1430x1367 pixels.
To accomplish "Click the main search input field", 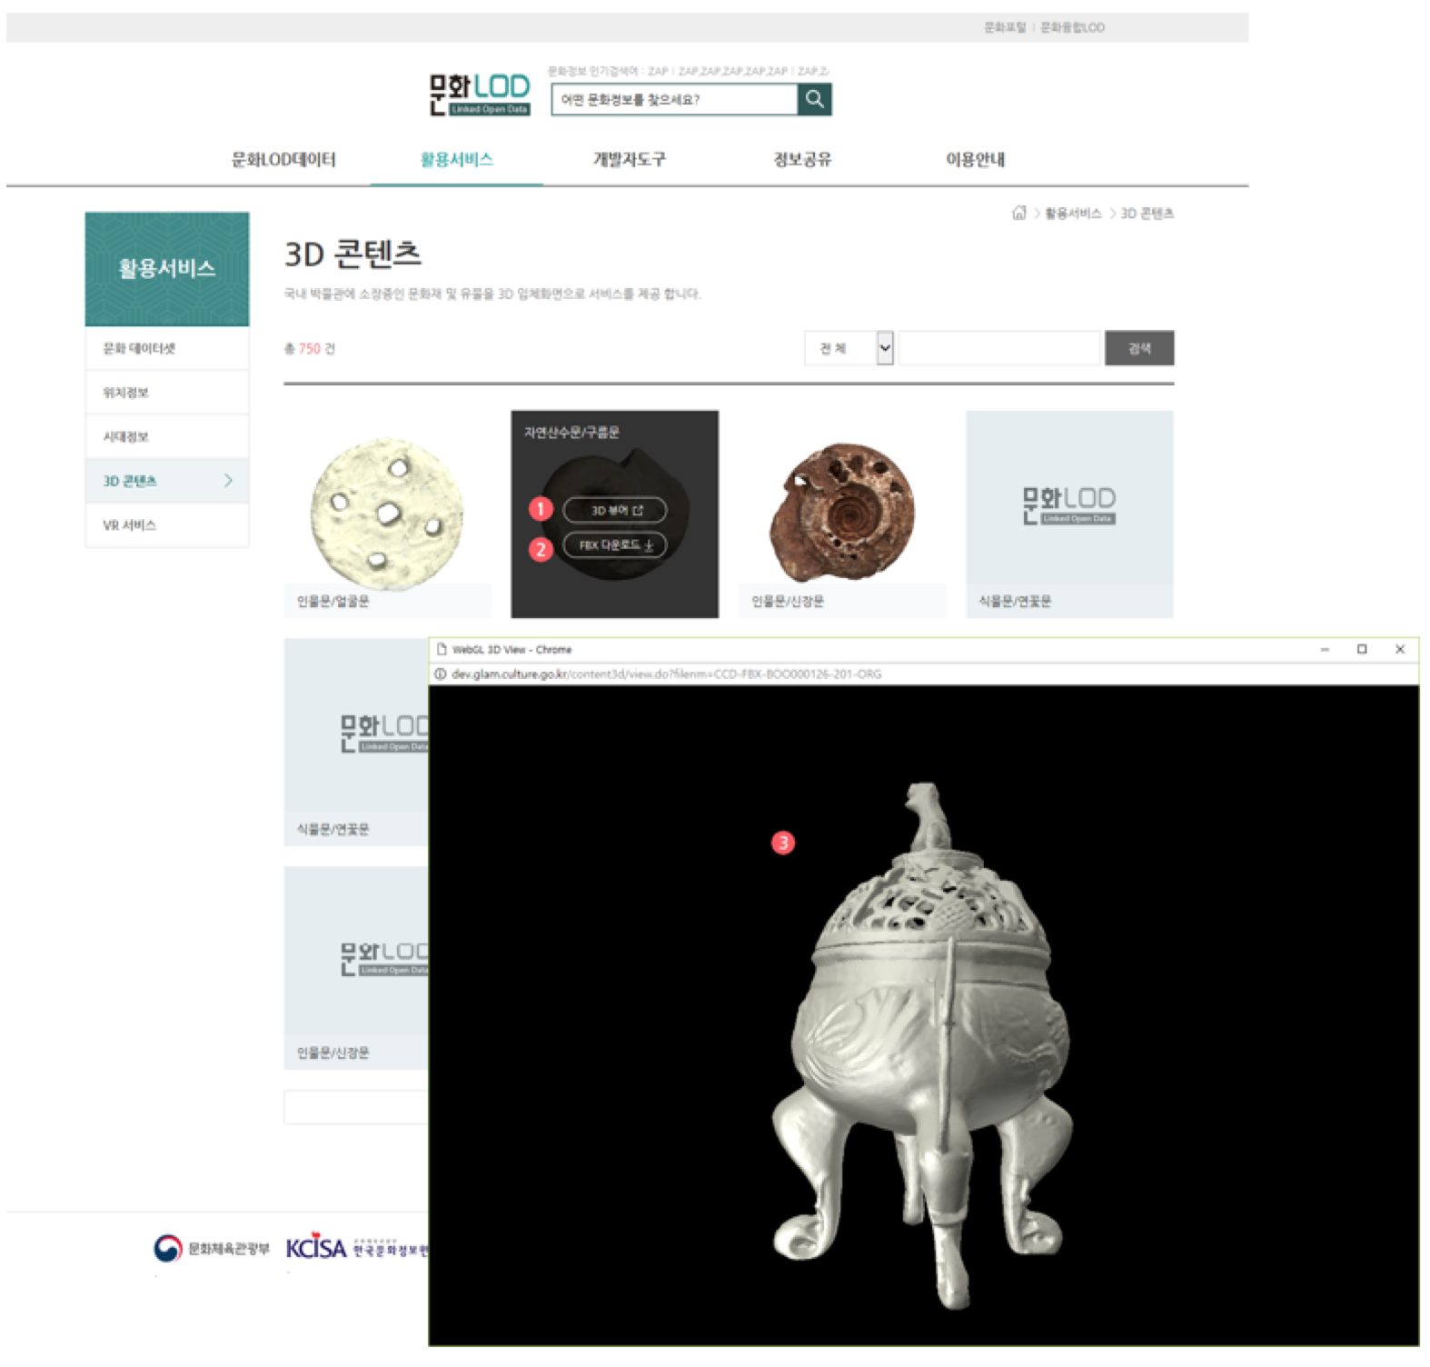I will click(x=674, y=99).
